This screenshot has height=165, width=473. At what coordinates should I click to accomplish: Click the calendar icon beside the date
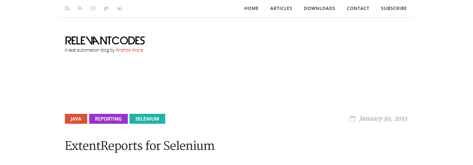point(352,119)
